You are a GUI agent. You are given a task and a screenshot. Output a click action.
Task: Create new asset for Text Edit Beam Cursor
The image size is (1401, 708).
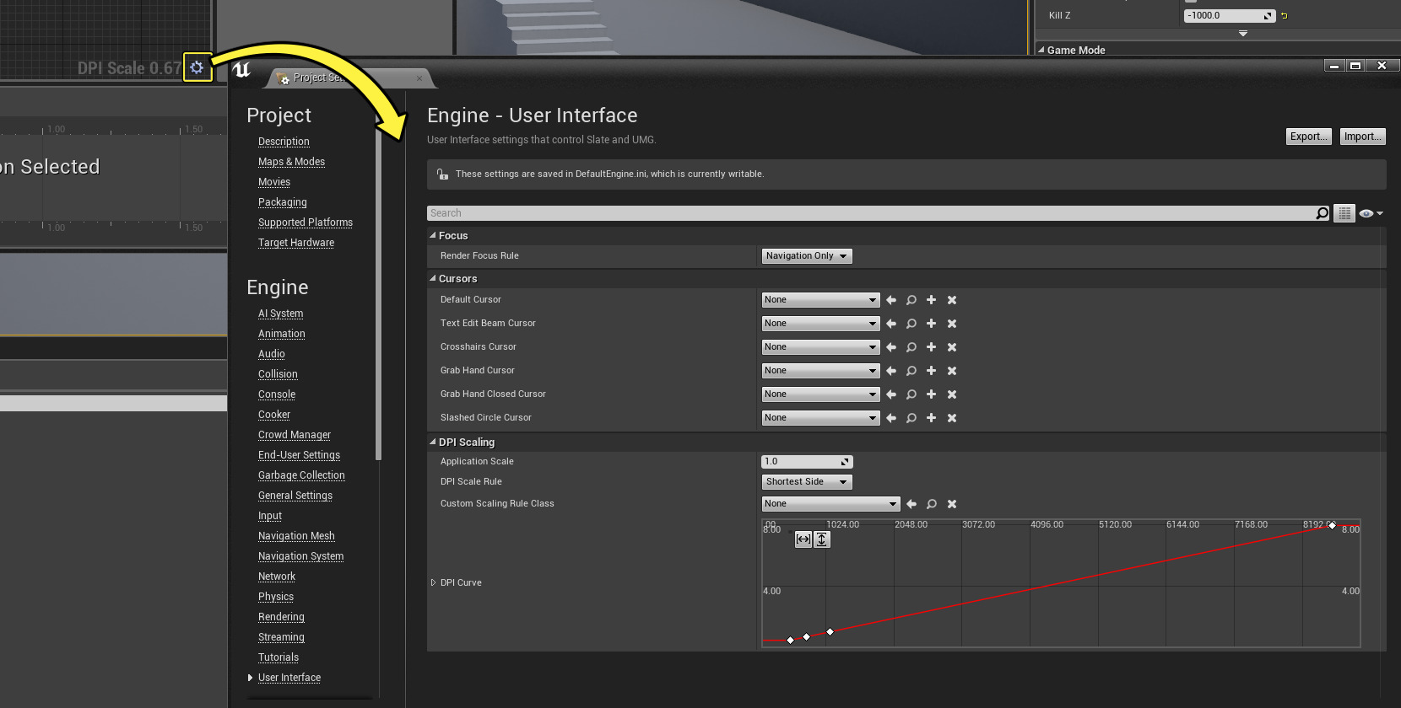[932, 324]
